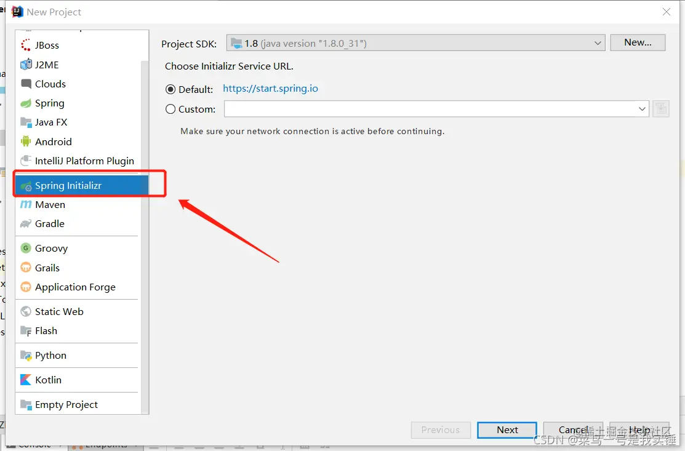The width and height of the screenshot is (685, 451).
Task: Choose Grails project type
Action: click(x=78, y=268)
